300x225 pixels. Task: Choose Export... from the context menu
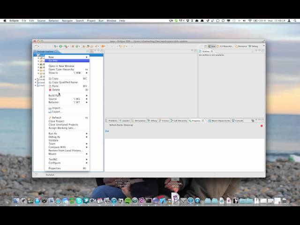pos(67,112)
